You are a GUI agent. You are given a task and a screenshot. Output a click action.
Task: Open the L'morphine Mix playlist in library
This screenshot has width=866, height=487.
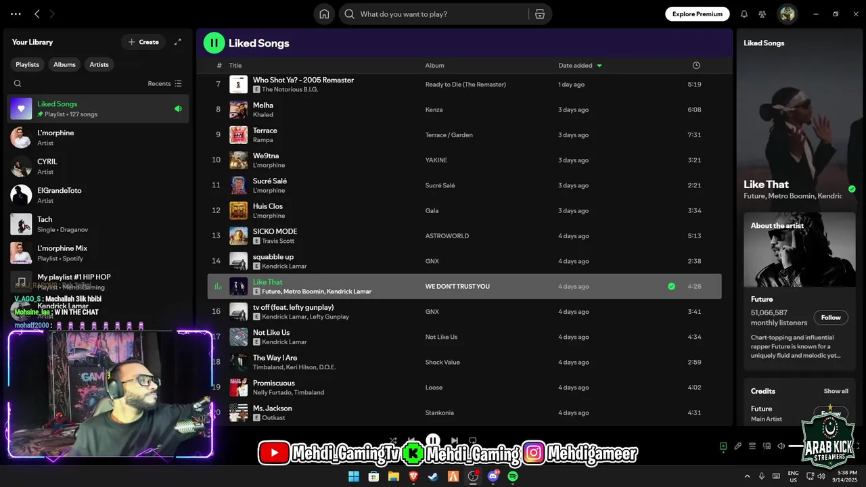click(98, 253)
